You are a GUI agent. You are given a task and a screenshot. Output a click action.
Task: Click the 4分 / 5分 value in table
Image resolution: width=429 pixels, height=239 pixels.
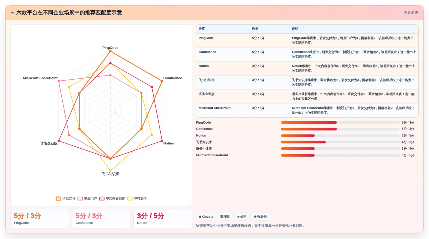coord(258,80)
